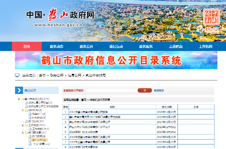Click 首页 in the 您现在的位置 path
The image size is (226, 149).
click(x=83, y=100)
